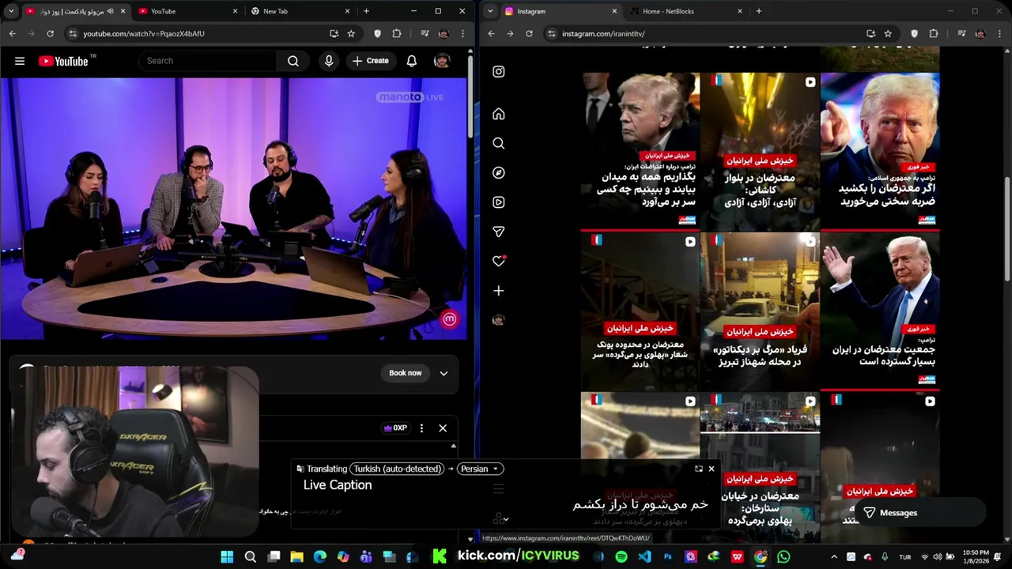
Task: Go back in the YouTube browser window
Action: [x=12, y=34]
